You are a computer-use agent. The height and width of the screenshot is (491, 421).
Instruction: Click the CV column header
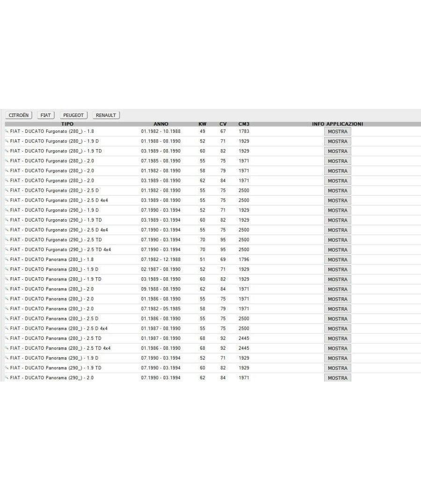(x=223, y=124)
